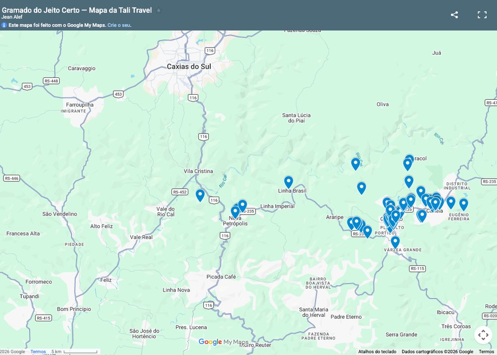Select the pin near Eugênio Ferreira

point(463,205)
